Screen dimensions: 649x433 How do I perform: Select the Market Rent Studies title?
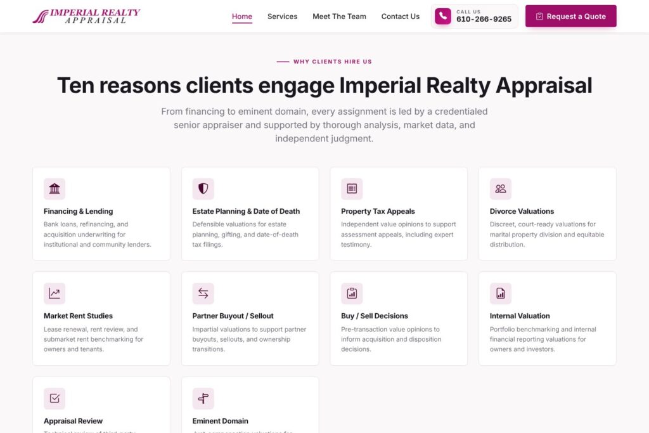click(78, 316)
